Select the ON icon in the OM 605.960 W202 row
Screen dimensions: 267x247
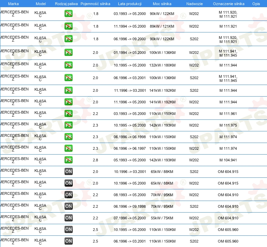click(x=69, y=230)
